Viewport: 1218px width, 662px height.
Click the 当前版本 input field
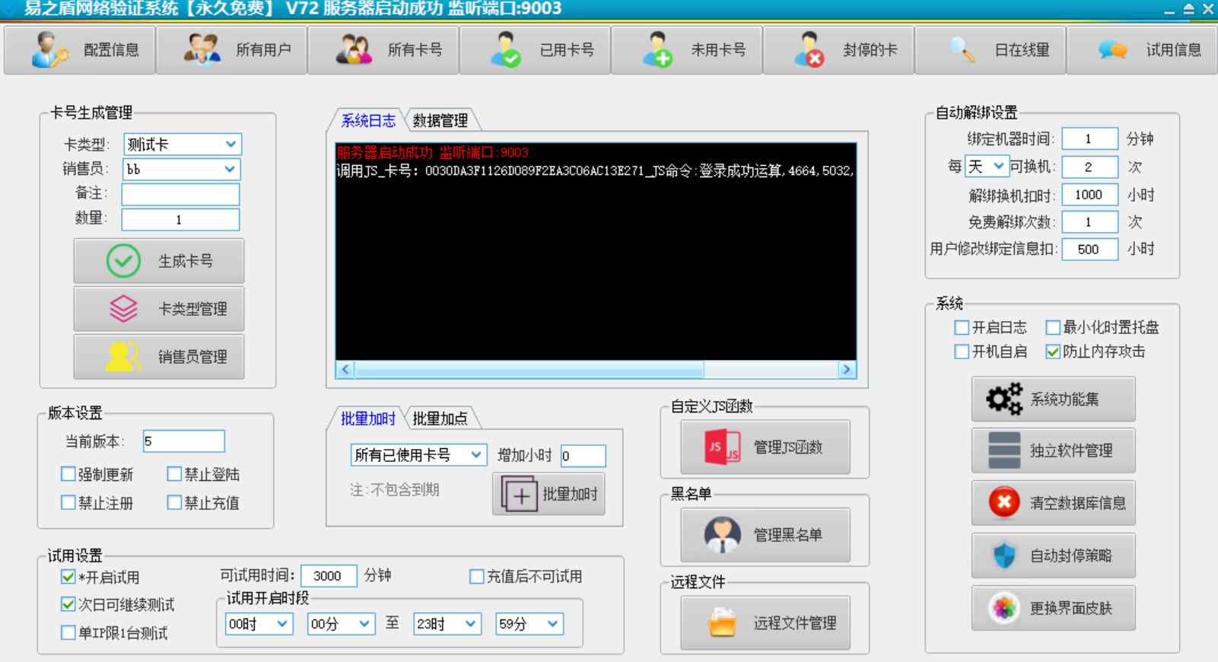tap(183, 441)
